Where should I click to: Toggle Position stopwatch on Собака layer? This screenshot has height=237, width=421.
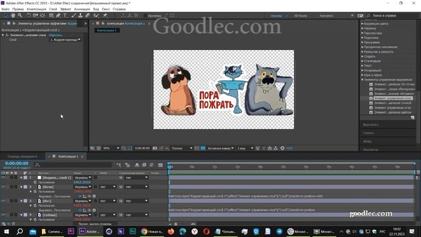[x=35, y=219]
